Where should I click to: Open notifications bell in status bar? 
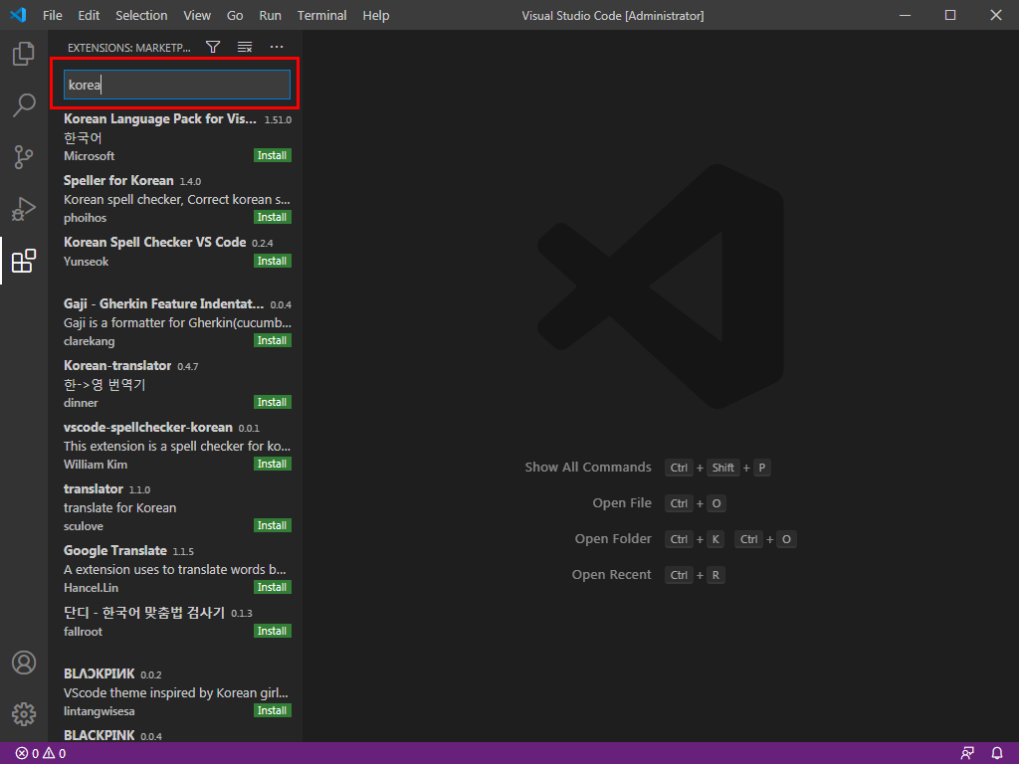(997, 754)
